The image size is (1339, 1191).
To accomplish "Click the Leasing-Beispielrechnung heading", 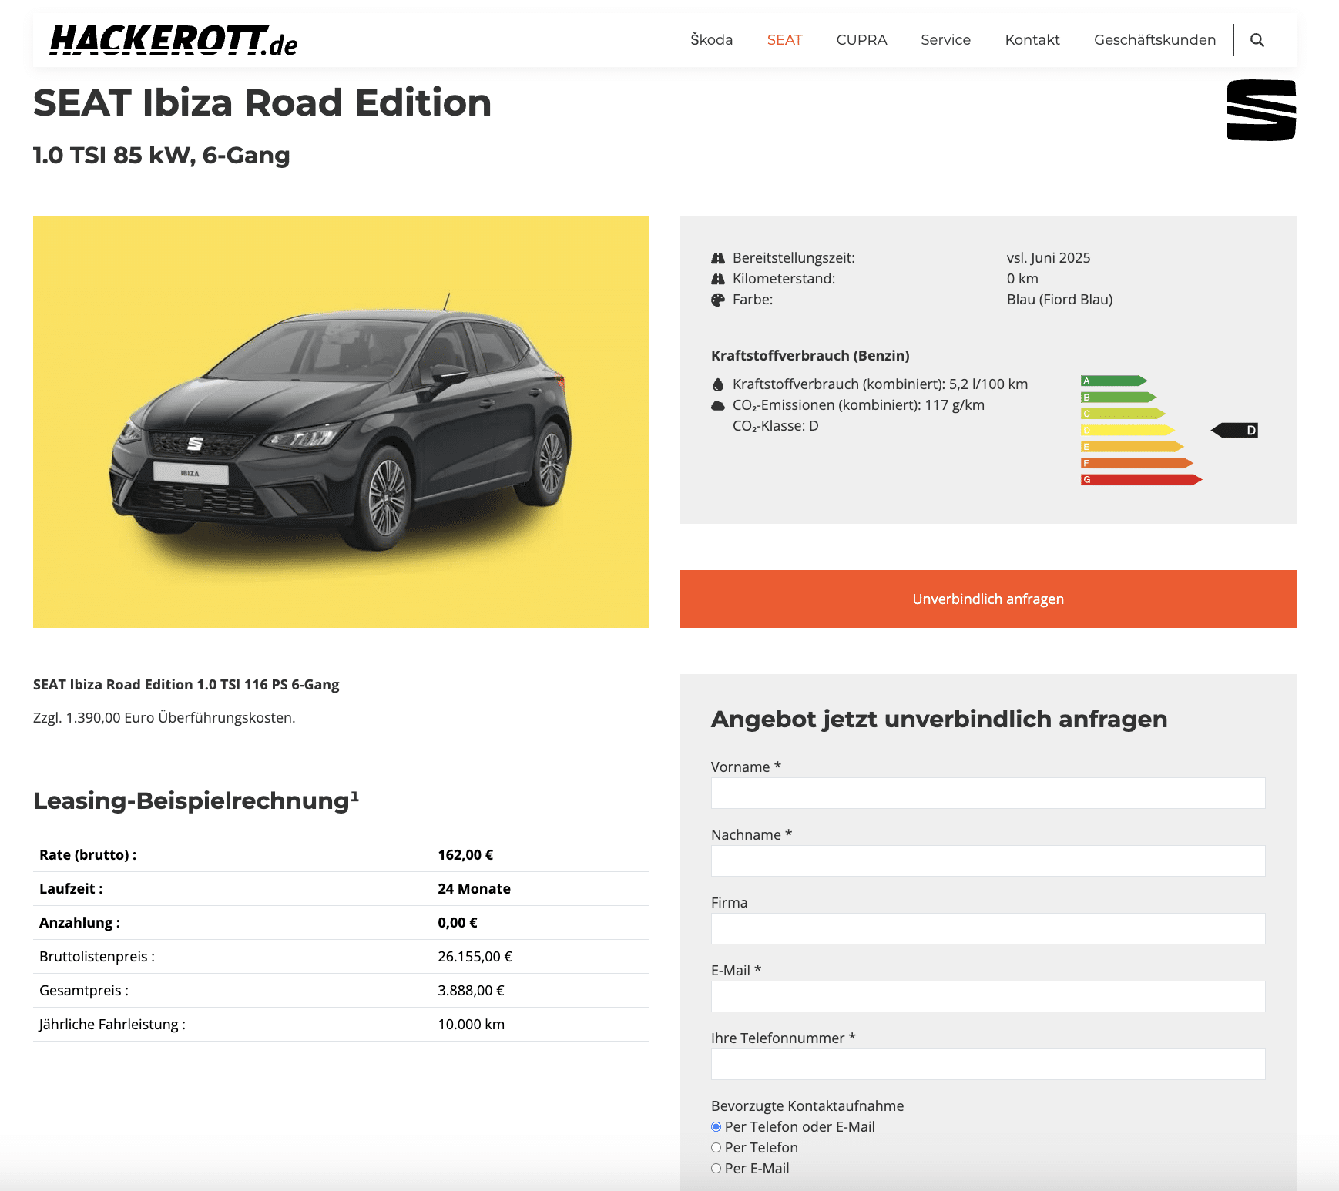I will 196,801.
